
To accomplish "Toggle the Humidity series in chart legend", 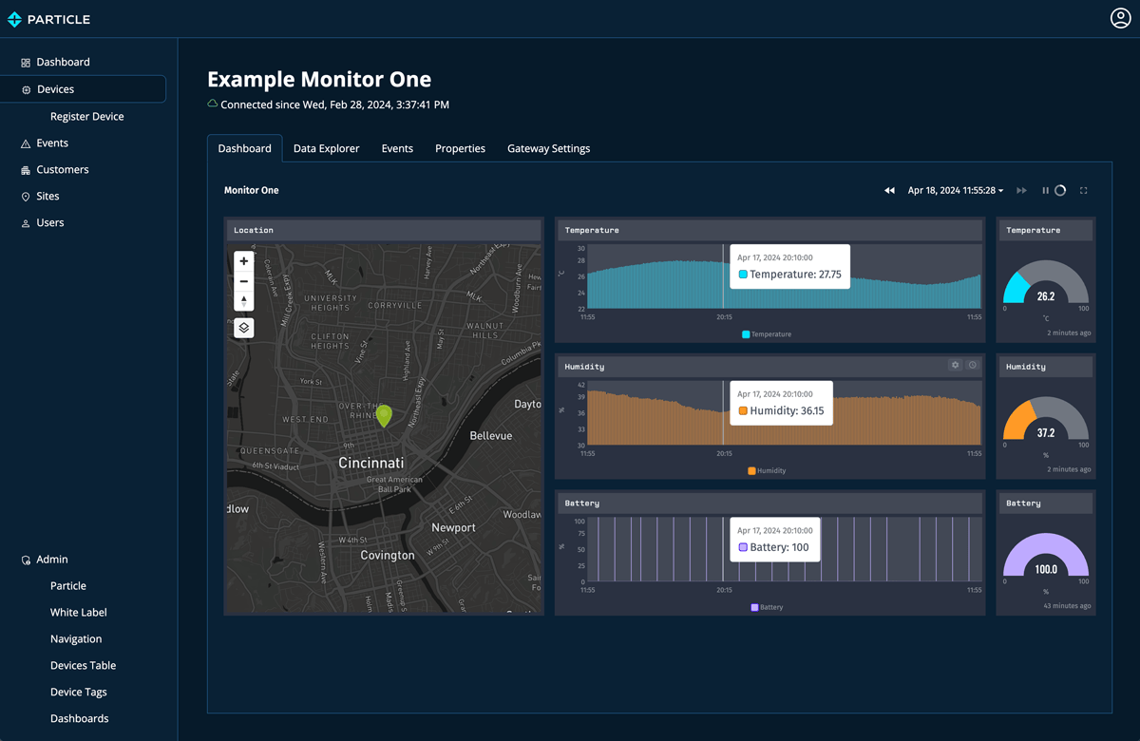I will click(x=768, y=469).
